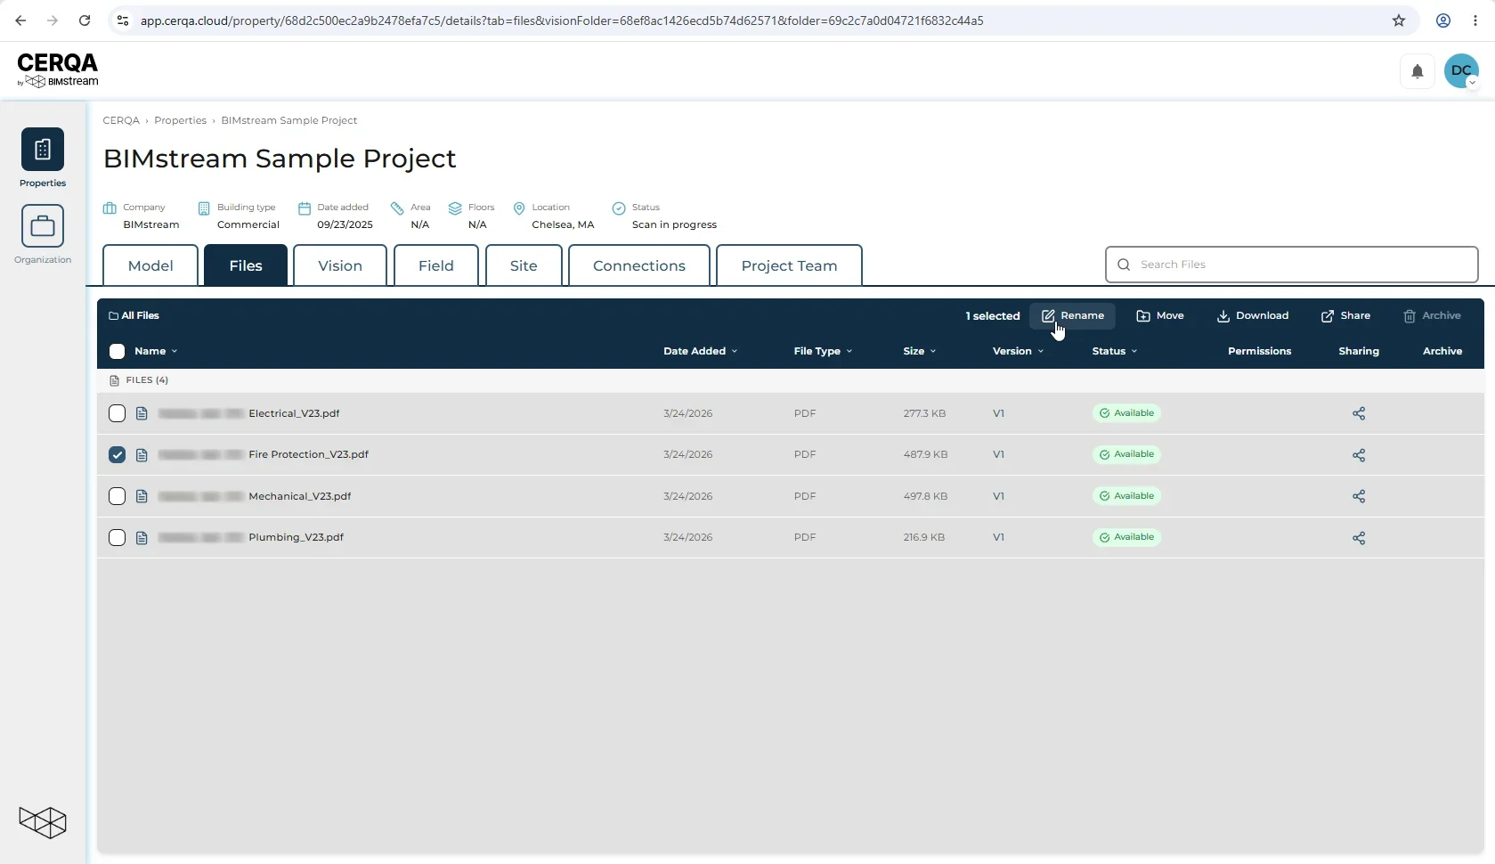Click the All Files folder icon
Viewport: 1495px width, 864px height.
click(113, 315)
